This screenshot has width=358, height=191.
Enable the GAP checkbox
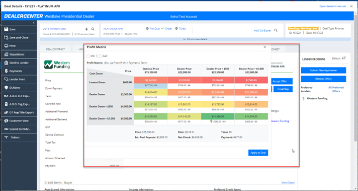point(100,56)
